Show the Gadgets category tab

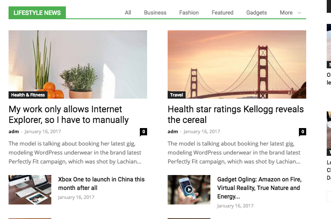coord(257,13)
